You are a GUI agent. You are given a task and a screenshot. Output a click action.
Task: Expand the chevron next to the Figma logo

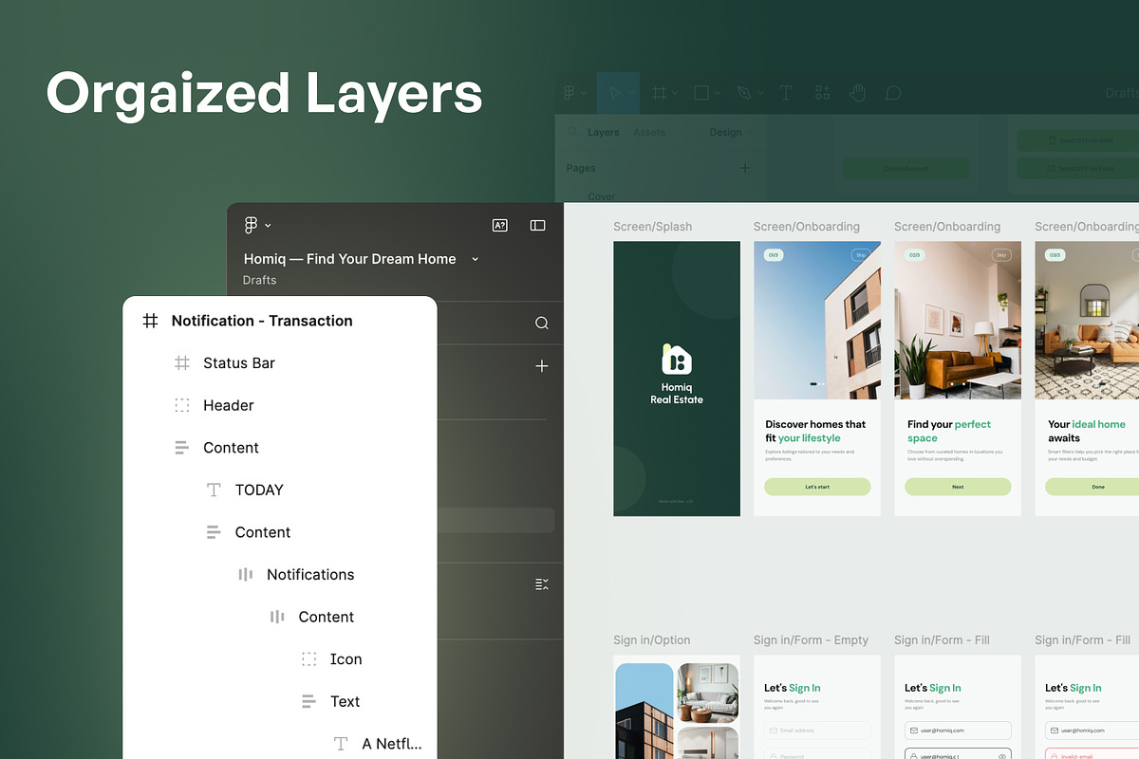[x=268, y=226]
